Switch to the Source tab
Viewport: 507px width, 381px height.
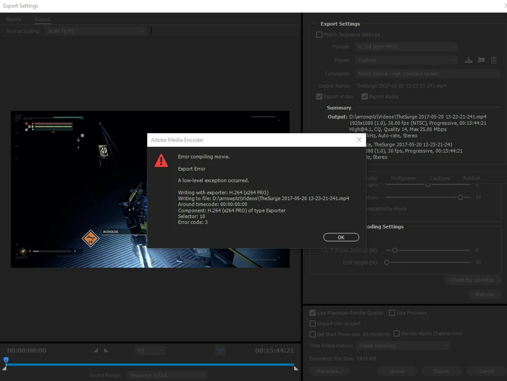pyautogui.click(x=13, y=19)
